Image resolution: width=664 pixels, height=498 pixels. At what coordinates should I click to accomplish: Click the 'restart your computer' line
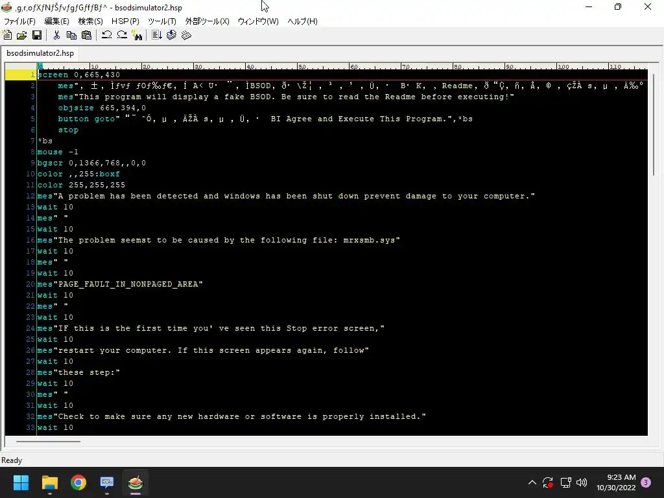click(203, 350)
